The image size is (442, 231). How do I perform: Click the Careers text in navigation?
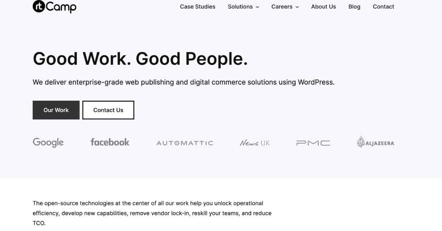(281, 7)
